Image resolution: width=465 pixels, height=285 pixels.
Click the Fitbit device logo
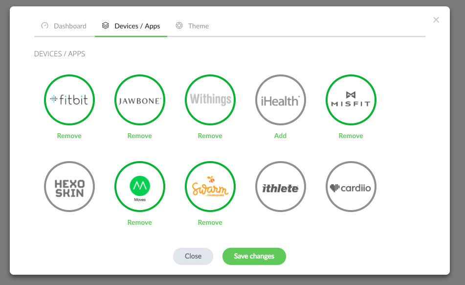(x=69, y=100)
